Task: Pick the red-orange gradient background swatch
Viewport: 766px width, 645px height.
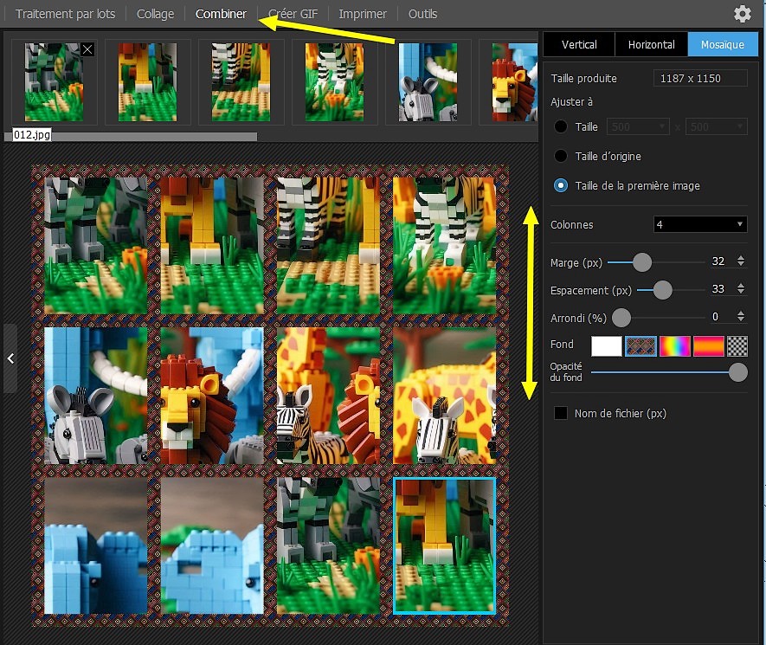Action: pyautogui.click(x=708, y=346)
